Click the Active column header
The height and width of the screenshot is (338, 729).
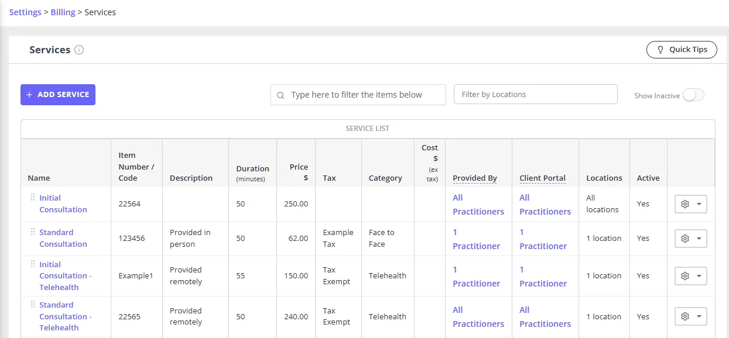[648, 178]
